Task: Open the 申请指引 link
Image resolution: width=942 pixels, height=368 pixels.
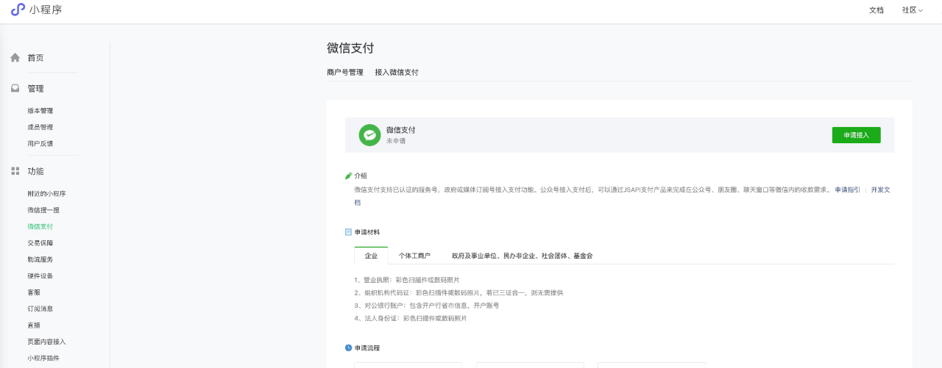Action: tap(847, 190)
